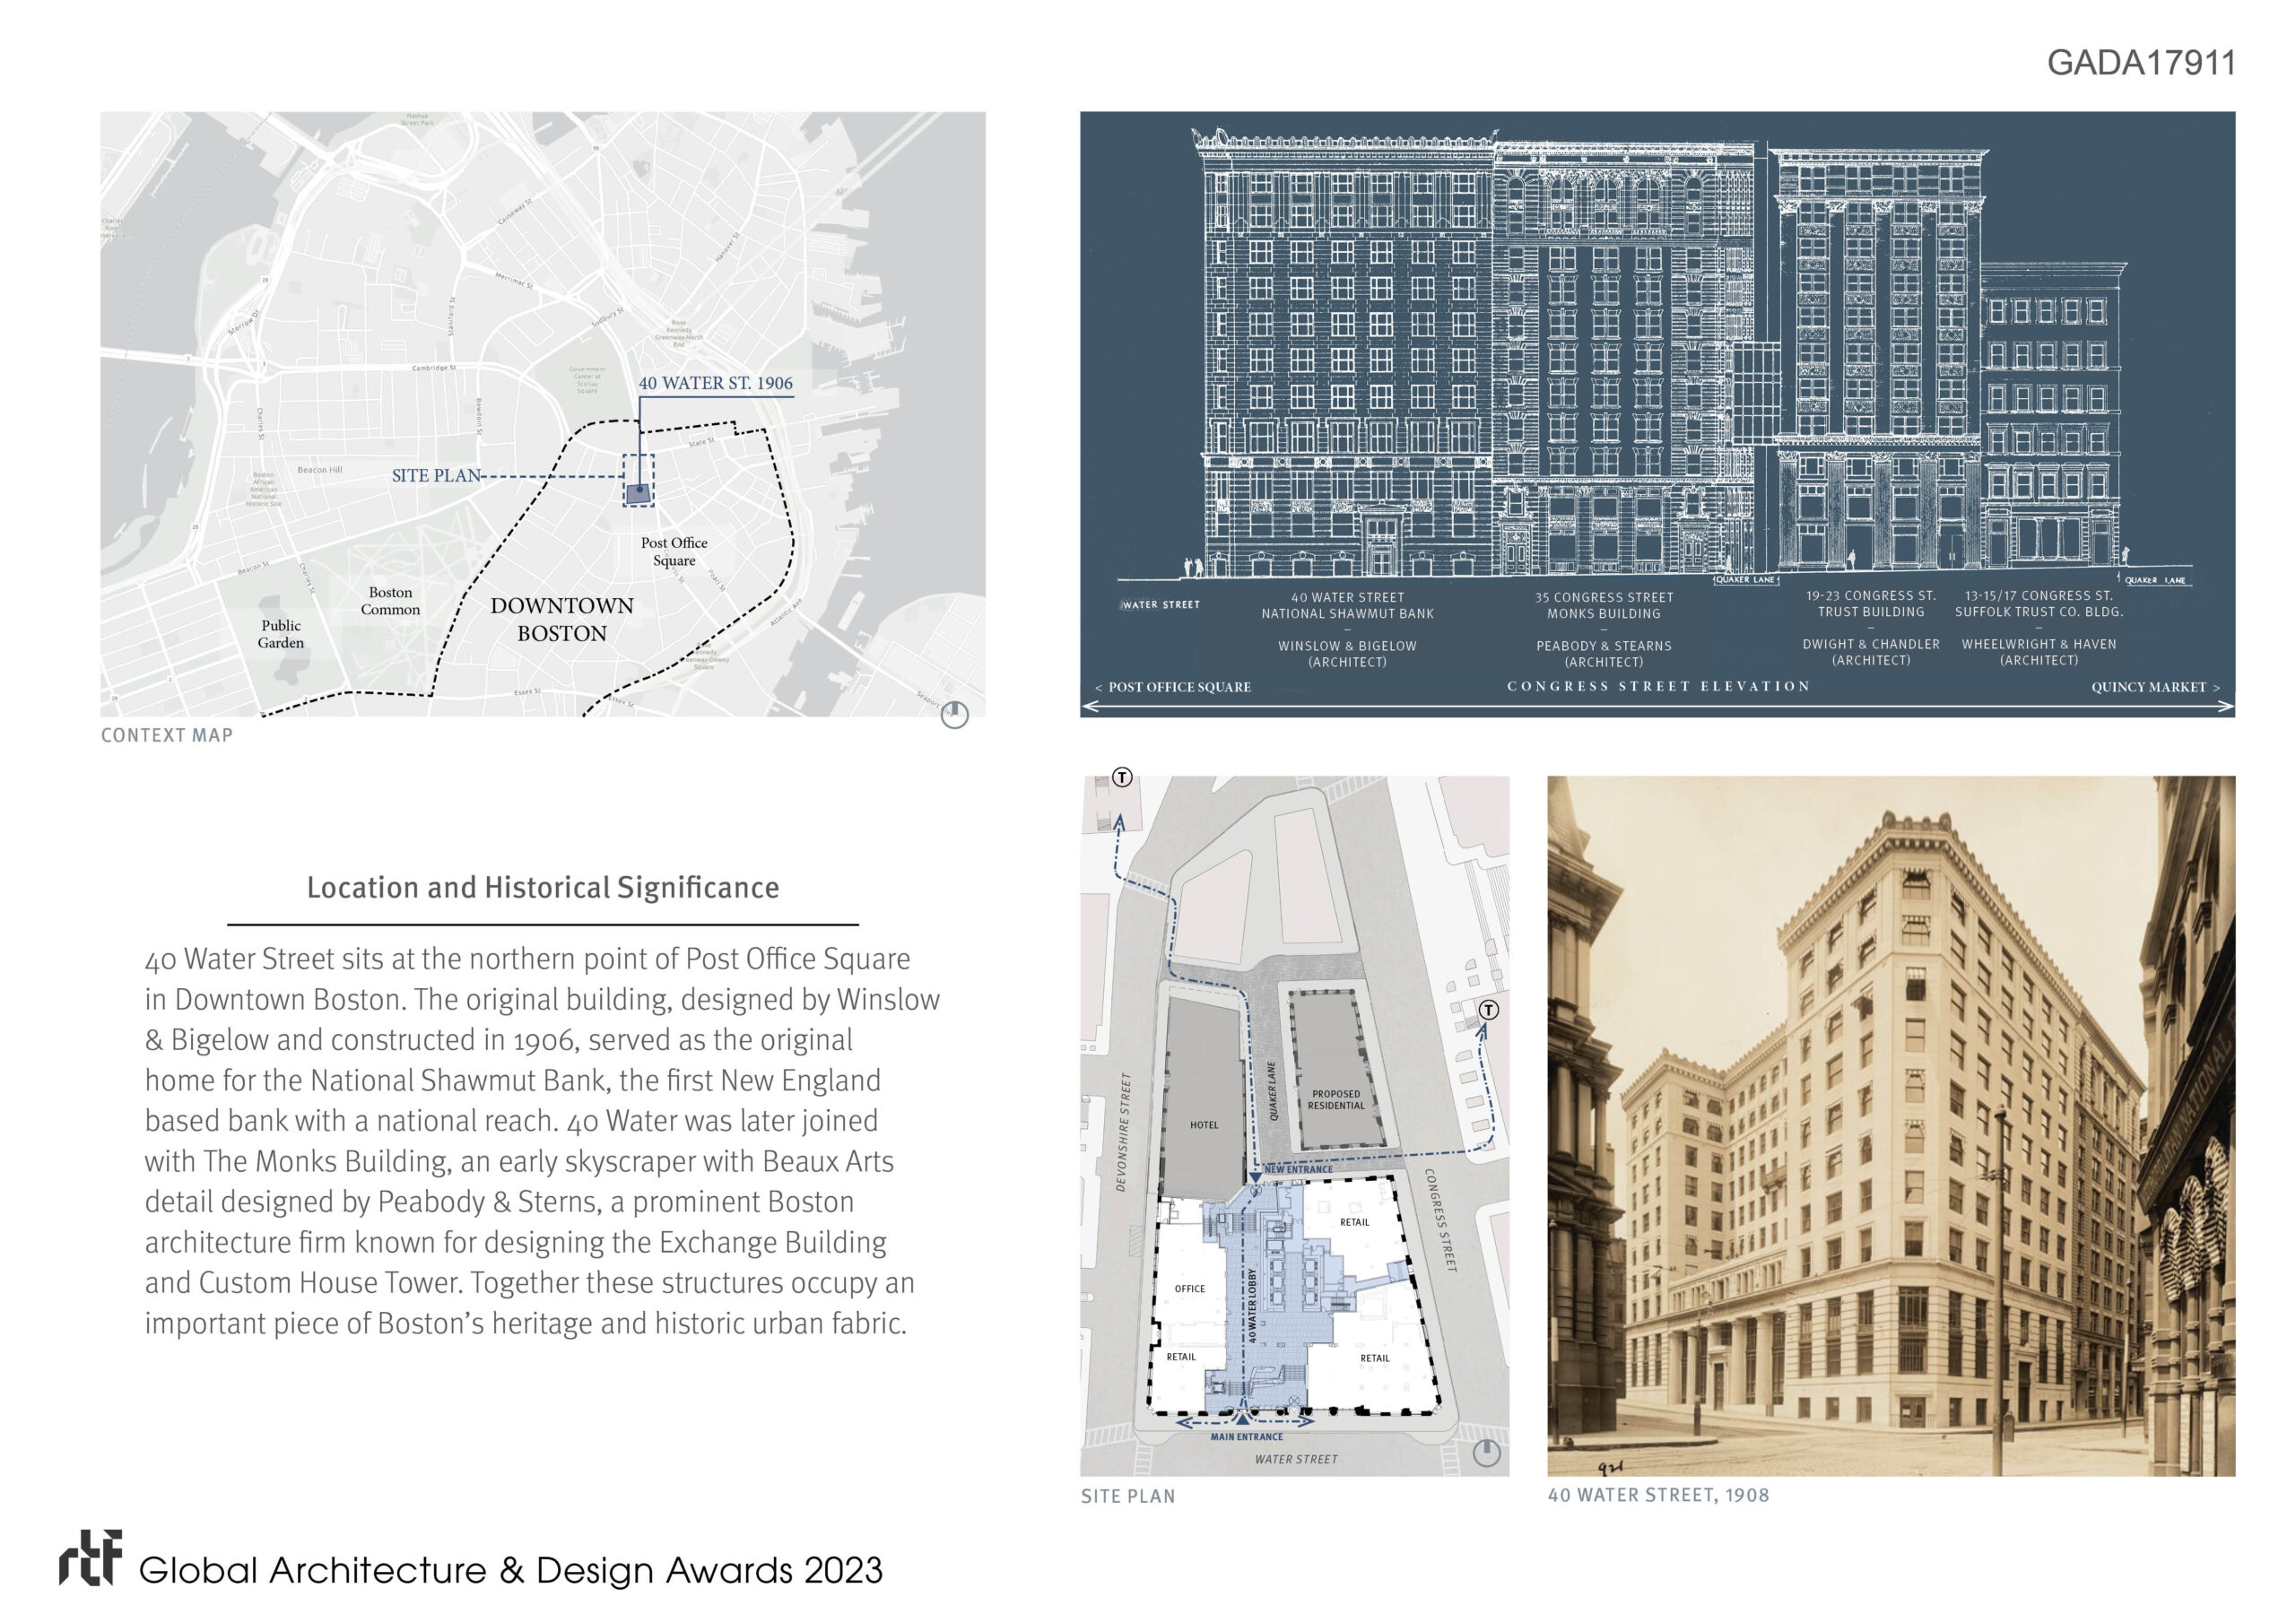Click the north compass on site plan

click(x=1486, y=1453)
